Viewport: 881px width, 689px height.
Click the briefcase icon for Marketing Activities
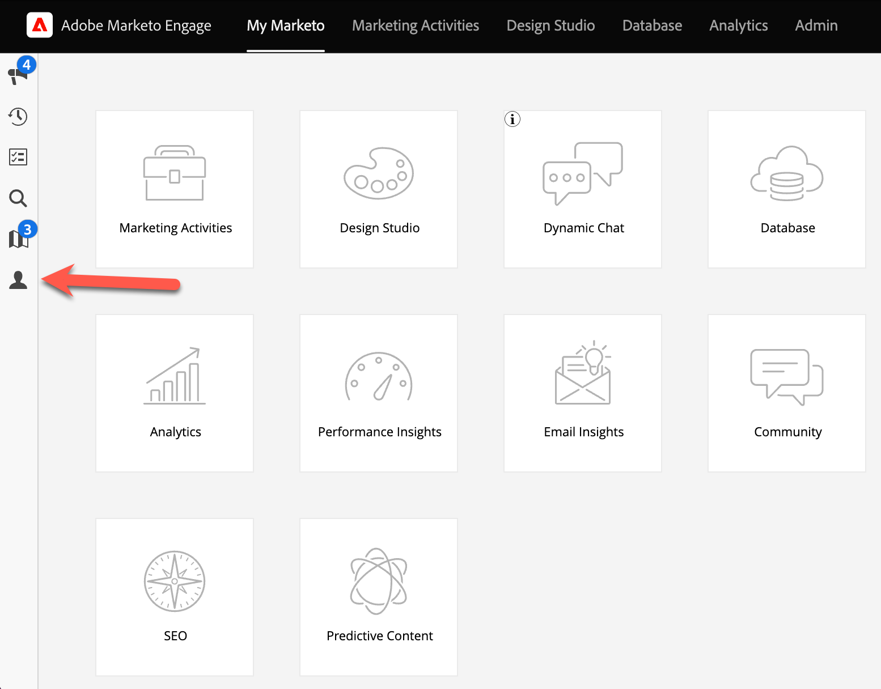175,173
